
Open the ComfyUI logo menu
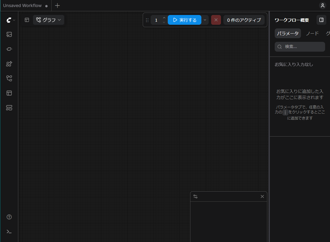point(10,20)
